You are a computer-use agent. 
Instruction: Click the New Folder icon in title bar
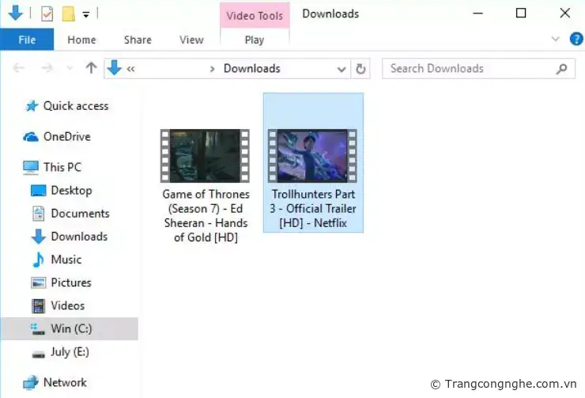(x=68, y=13)
